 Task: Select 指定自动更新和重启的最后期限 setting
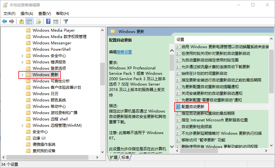coord(208,113)
